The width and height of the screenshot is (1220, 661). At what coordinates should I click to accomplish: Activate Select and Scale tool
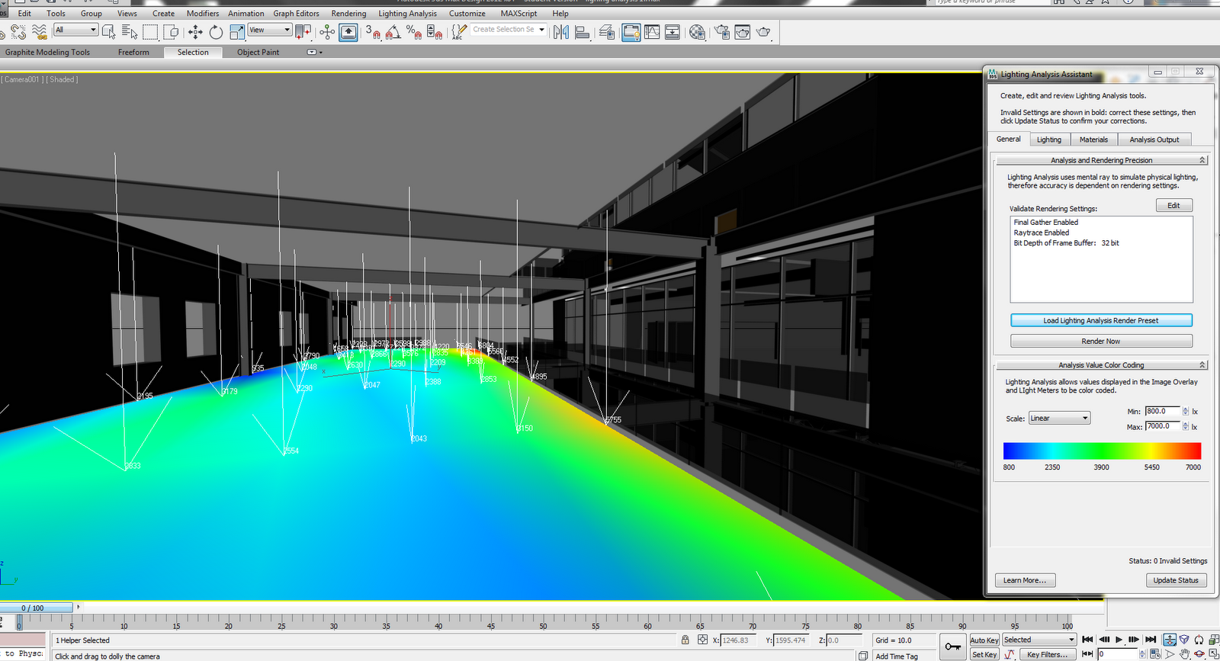[x=237, y=31]
